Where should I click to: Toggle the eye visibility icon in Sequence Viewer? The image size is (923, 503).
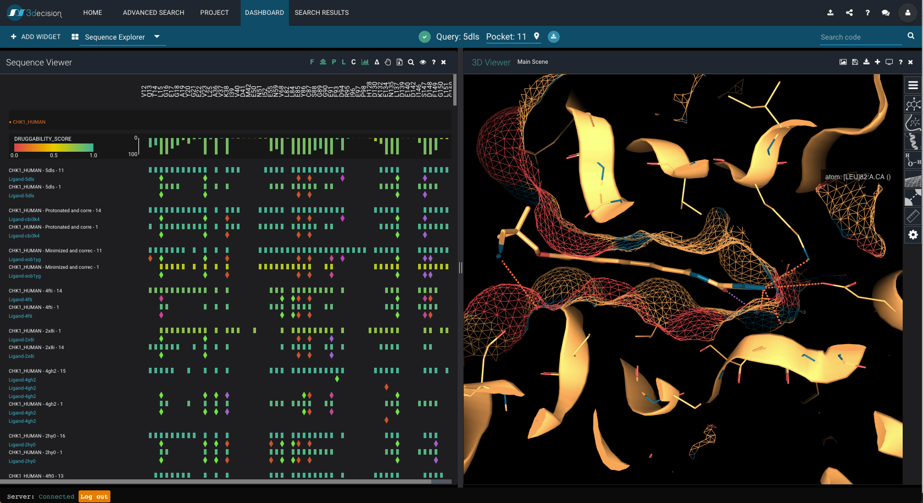click(422, 62)
